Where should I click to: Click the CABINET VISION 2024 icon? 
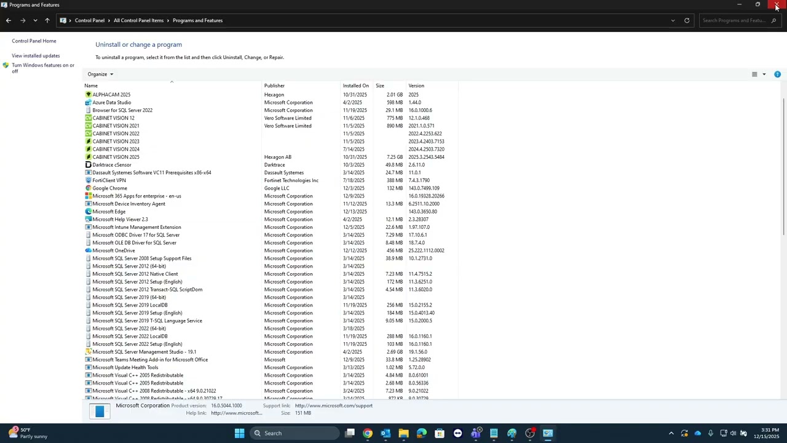pyautogui.click(x=88, y=149)
